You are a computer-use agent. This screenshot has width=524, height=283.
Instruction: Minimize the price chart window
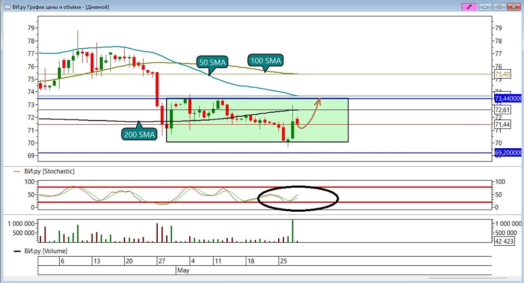pos(485,7)
